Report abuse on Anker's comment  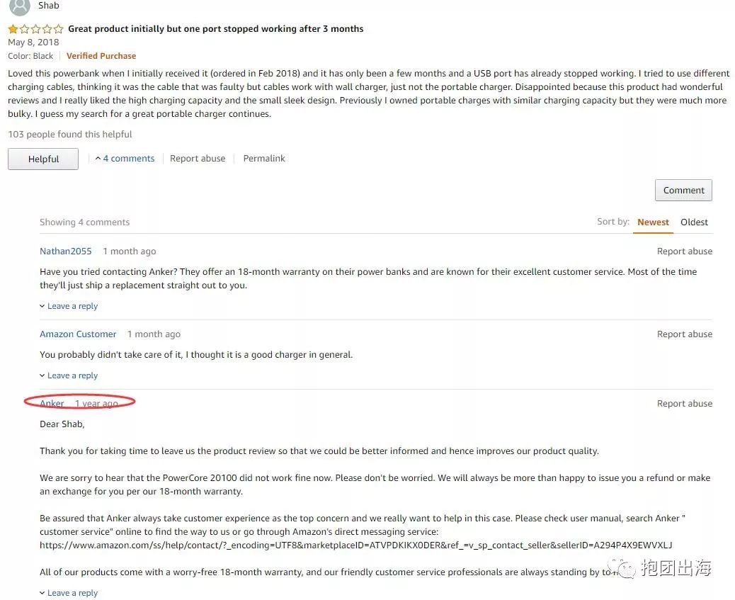point(684,404)
